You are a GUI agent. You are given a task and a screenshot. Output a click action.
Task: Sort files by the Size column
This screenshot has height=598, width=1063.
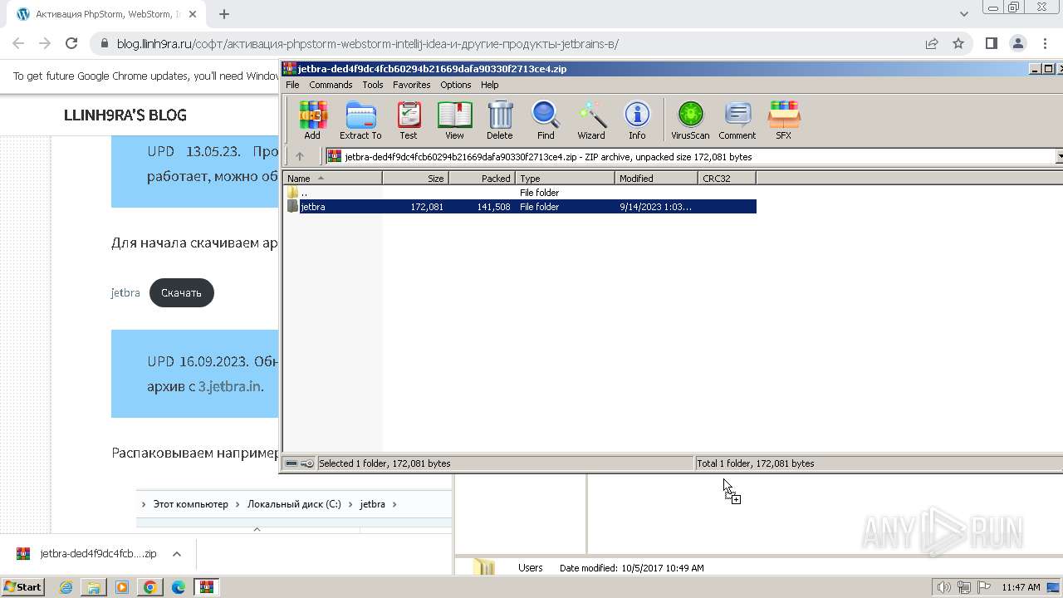pos(416,179)
